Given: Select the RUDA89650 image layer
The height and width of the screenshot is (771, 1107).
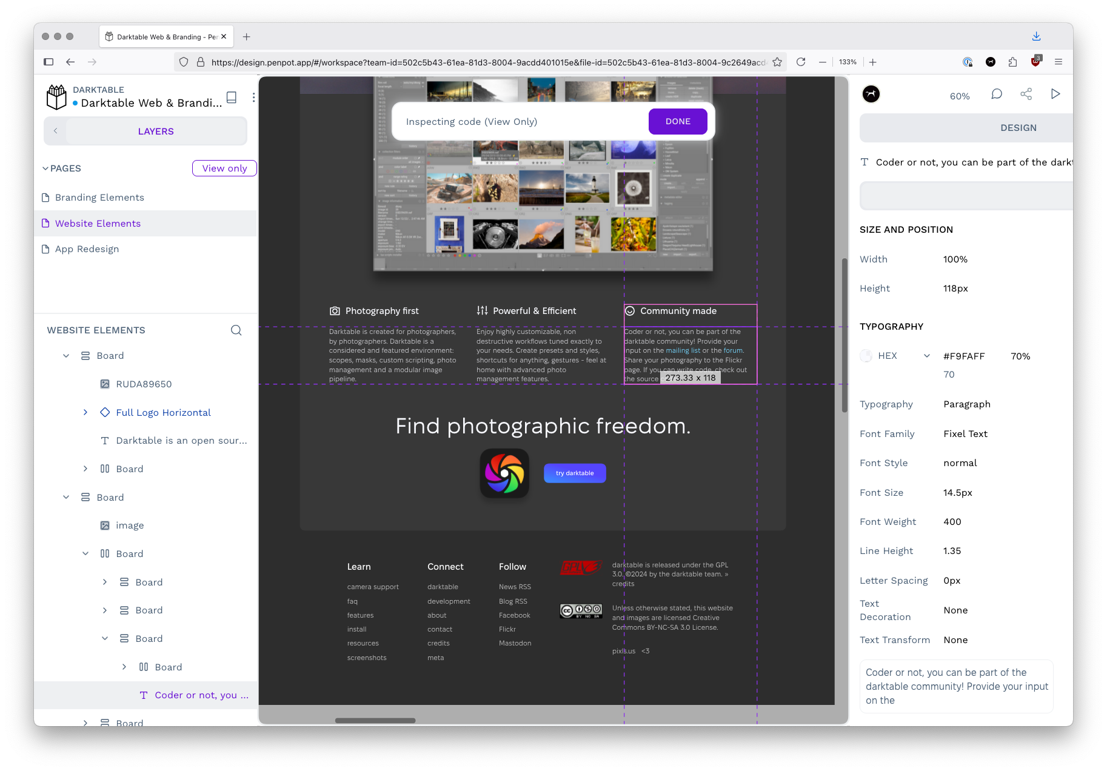Looking at the screenshot, I should [144, 384].
